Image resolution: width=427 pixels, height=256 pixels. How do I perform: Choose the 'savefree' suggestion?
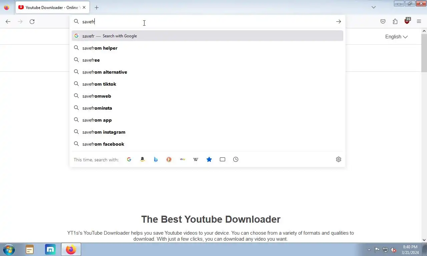click(207, 60)
